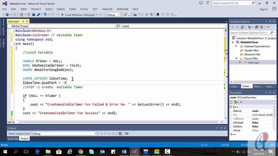Open the Notifications flag icon

click(208, 3)
